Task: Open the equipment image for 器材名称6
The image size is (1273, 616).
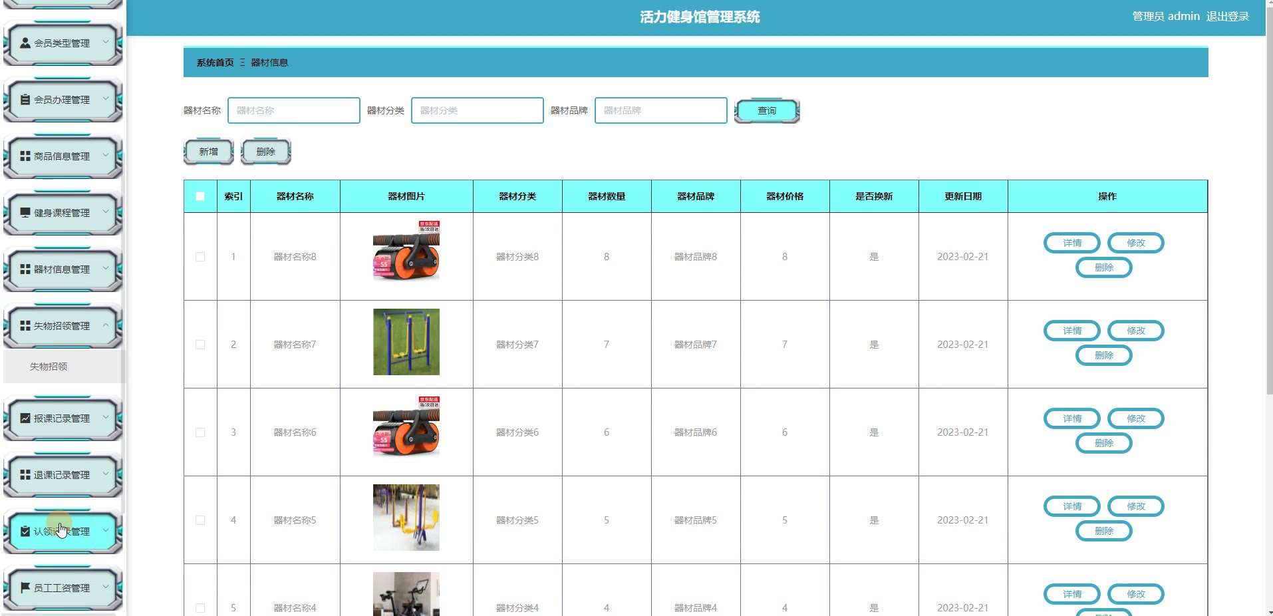Action: click(x=406, y=430)
